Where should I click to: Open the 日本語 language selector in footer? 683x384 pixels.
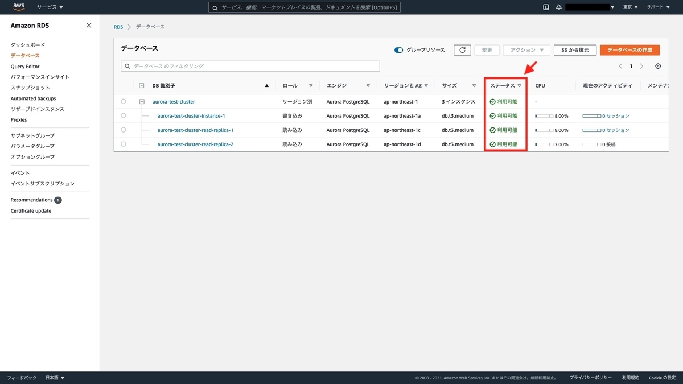click(x=55, y=378)
